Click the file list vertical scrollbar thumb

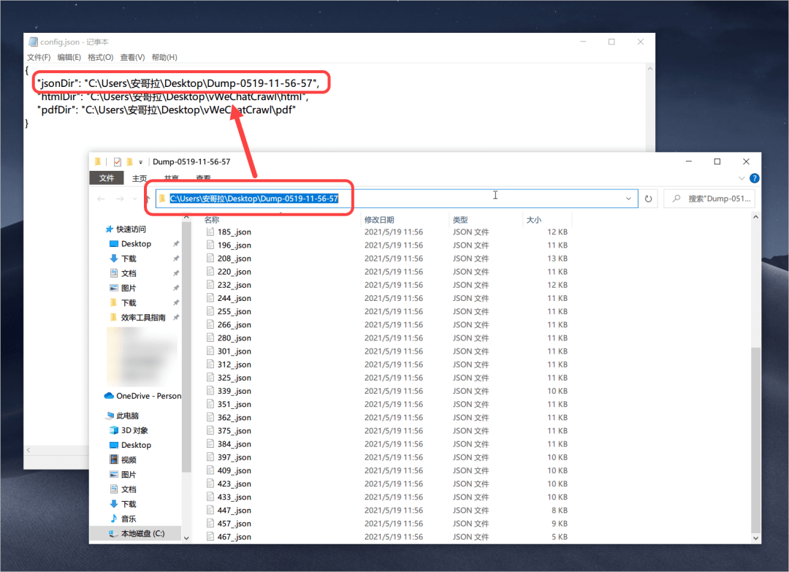(755, 440)
